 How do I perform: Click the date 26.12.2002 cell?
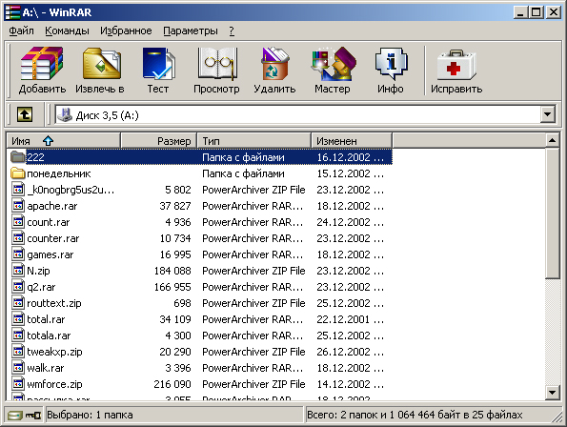[350, 352]
